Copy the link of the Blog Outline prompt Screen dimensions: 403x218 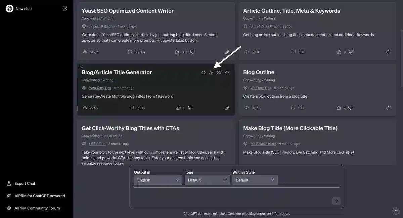point(389,108)
